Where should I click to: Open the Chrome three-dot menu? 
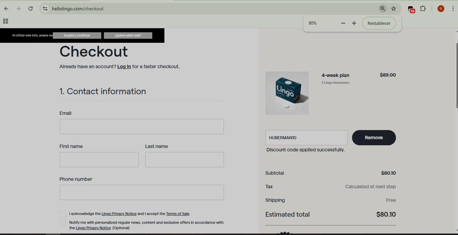[x=453, y=9]
